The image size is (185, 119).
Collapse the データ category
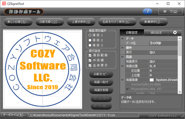click(x=122, y=39)
